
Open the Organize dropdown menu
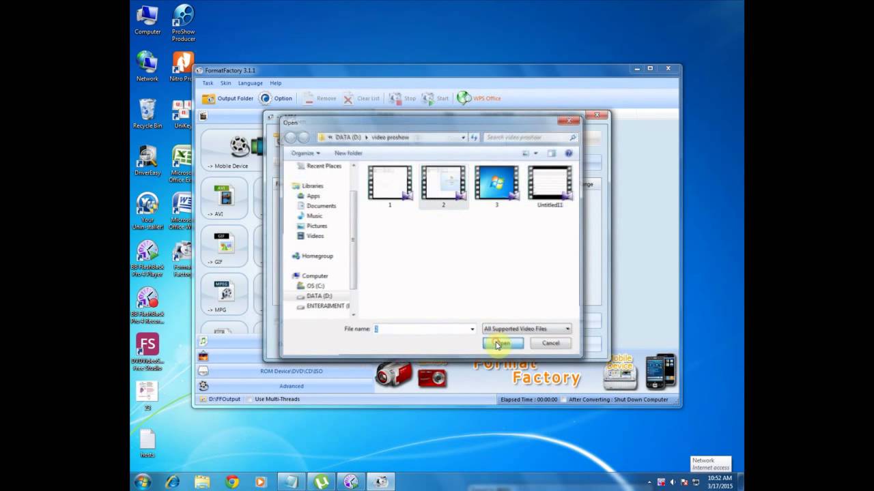point(305,153)
